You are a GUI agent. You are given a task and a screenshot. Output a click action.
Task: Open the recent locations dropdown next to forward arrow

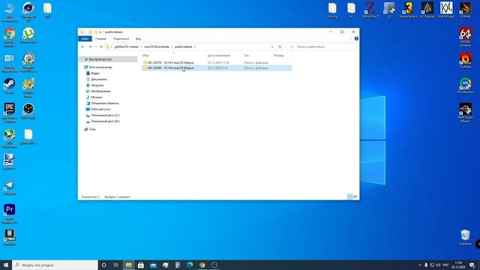pos(95,46)
